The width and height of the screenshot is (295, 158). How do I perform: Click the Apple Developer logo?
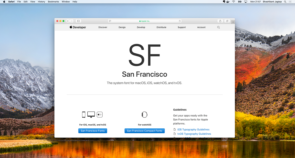click(77, 27)
